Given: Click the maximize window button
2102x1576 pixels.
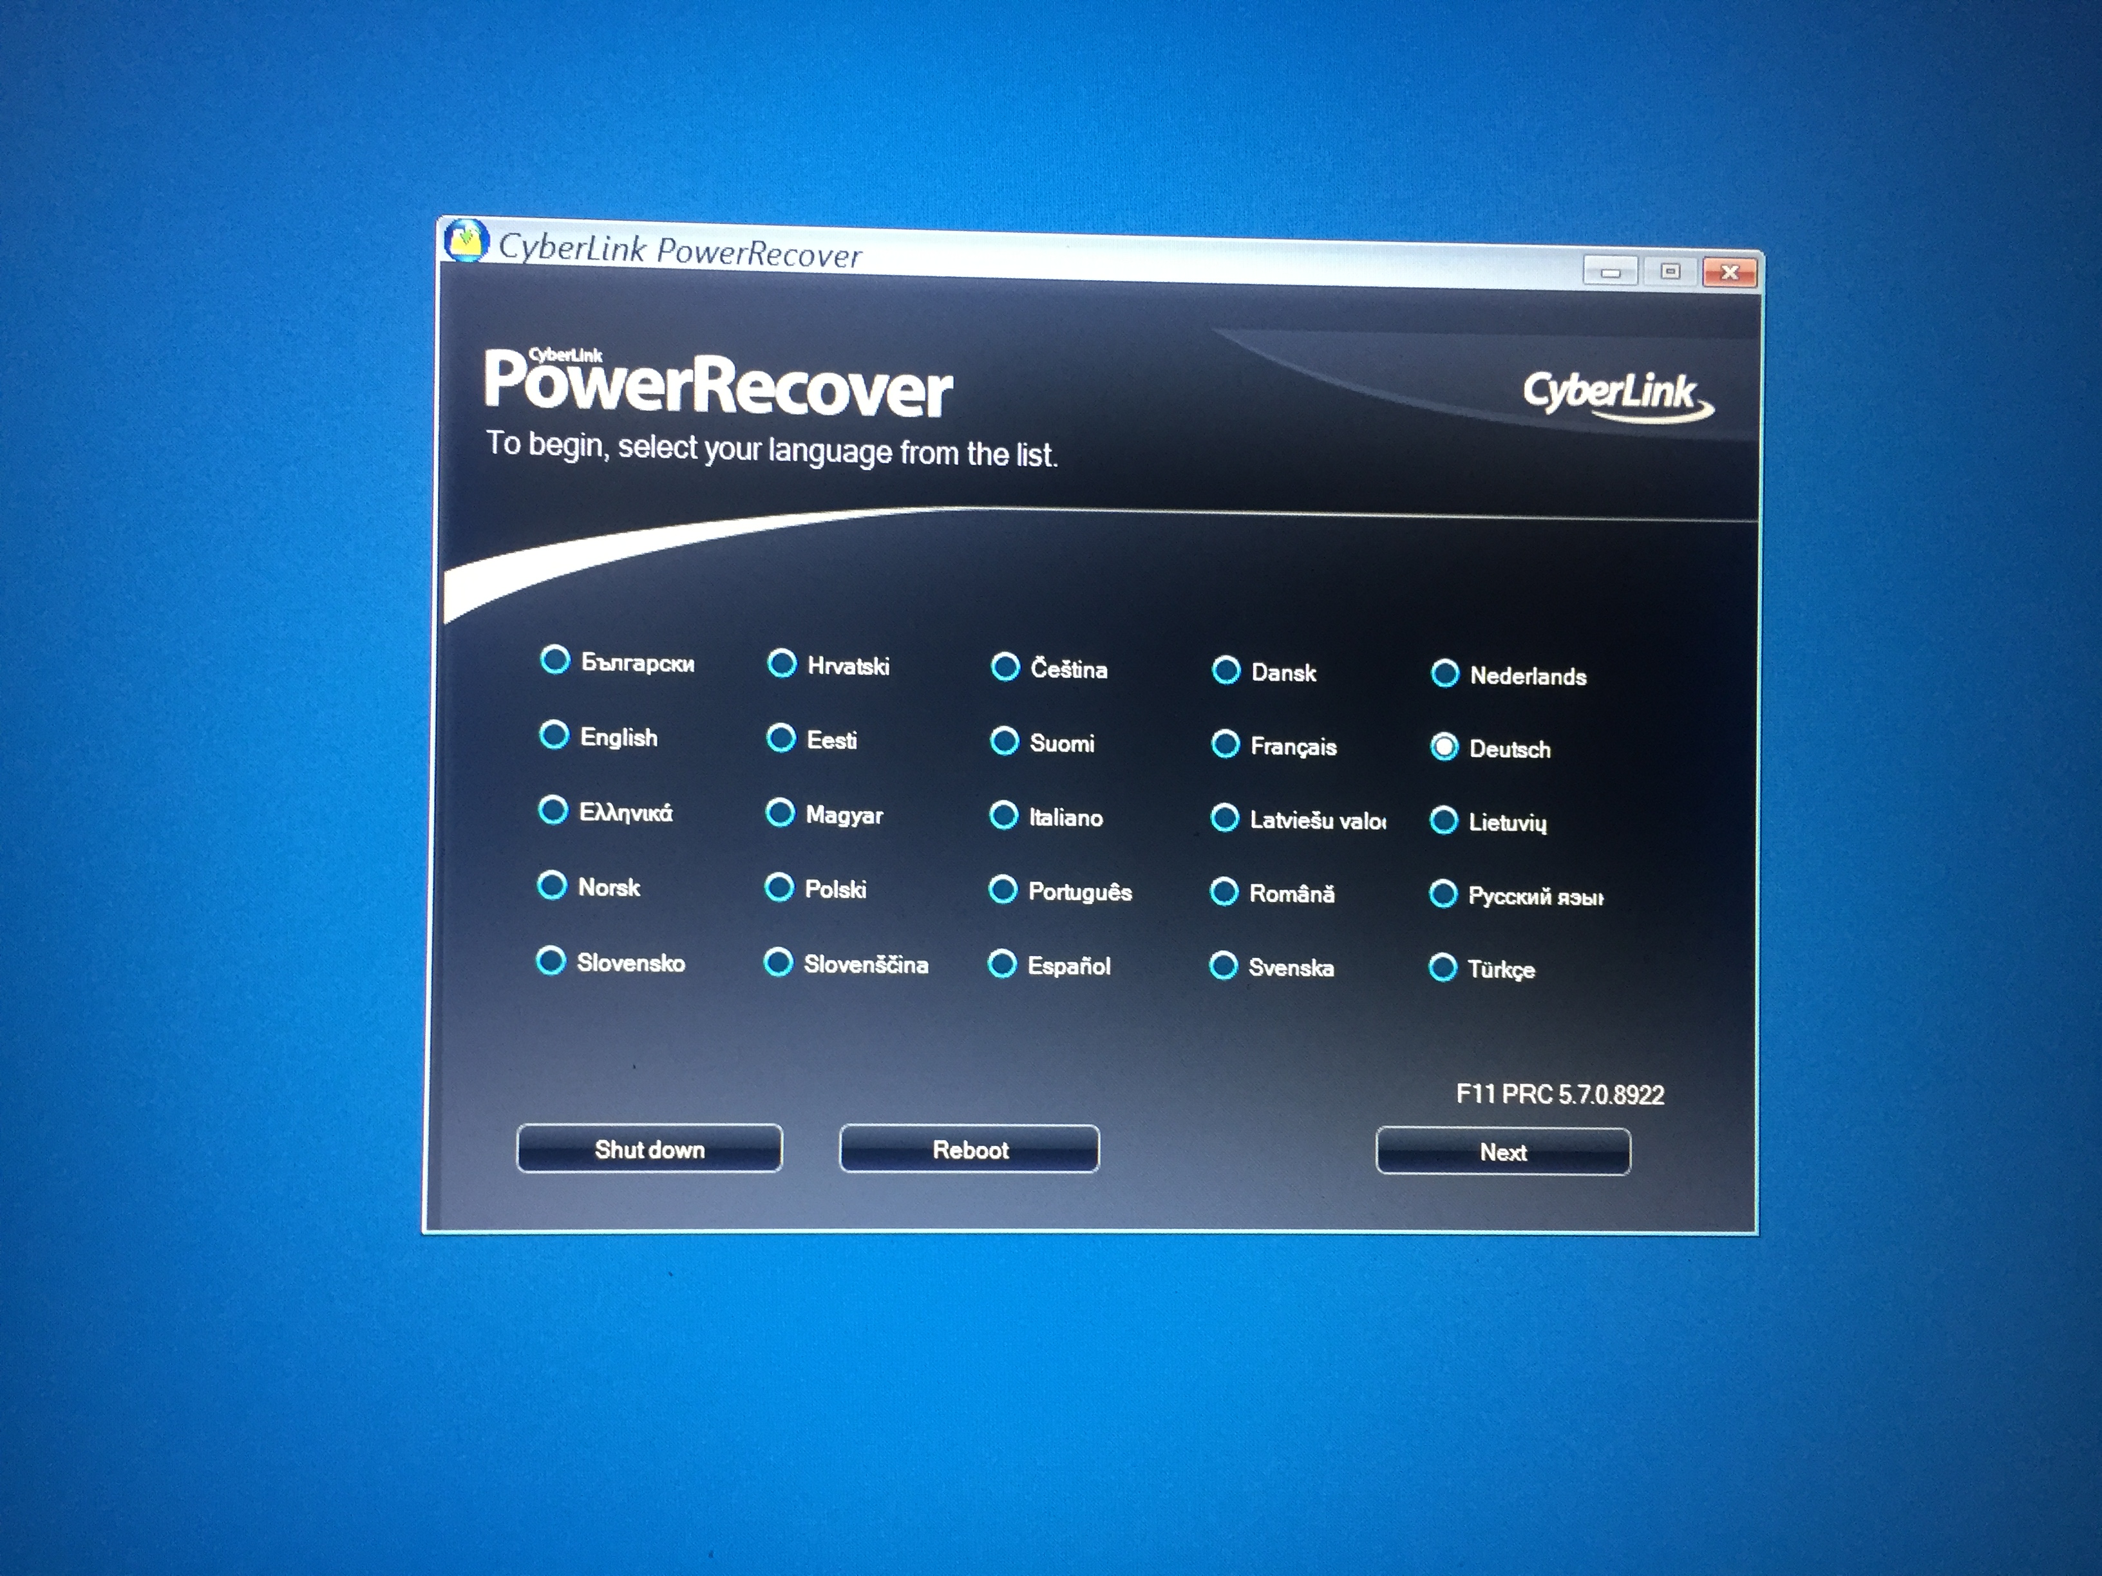Looking at the screenshot, I should pos(1671,272).
